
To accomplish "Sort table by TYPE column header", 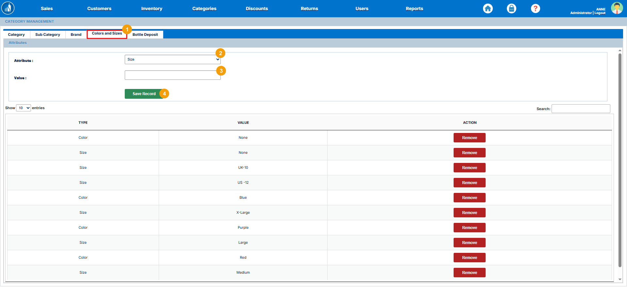I will pyautogui.click(x=83, y=123).
